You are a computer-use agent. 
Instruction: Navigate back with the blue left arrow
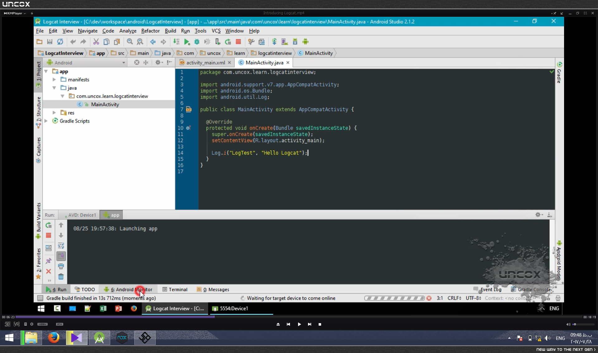tap(153, 42)
